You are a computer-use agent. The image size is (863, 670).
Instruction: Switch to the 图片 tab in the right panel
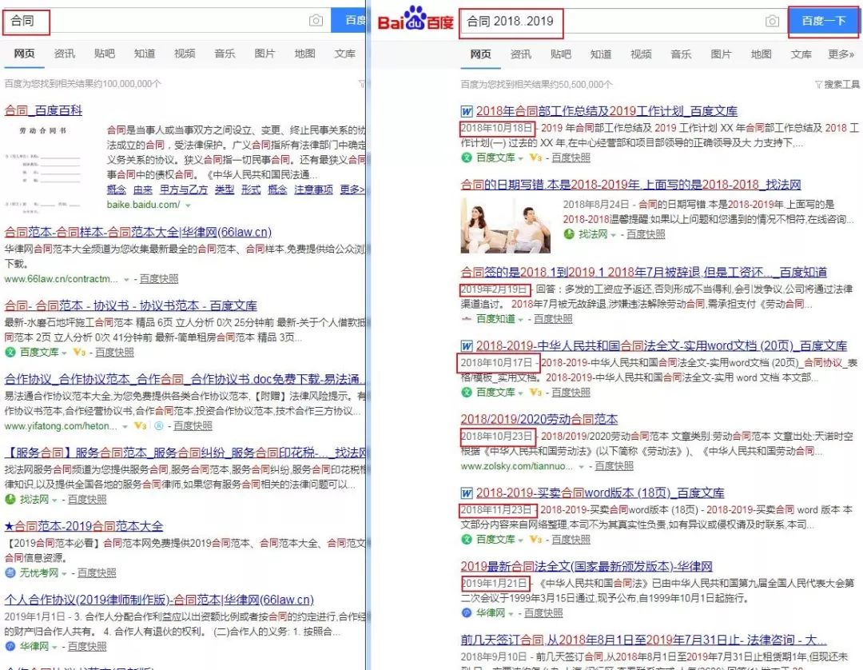(x=721, y=54)
